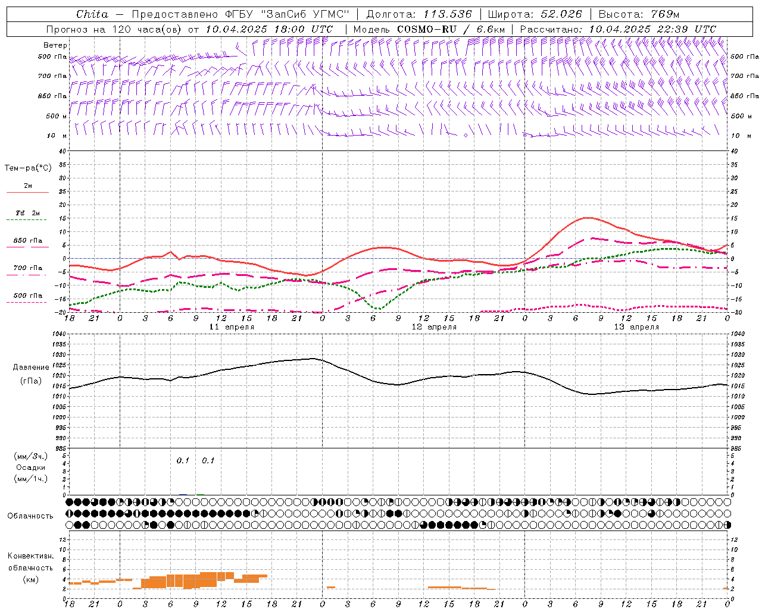Click the Ветер section label
The width and height of the screenshot is (762, 609).
coord(55,45)
